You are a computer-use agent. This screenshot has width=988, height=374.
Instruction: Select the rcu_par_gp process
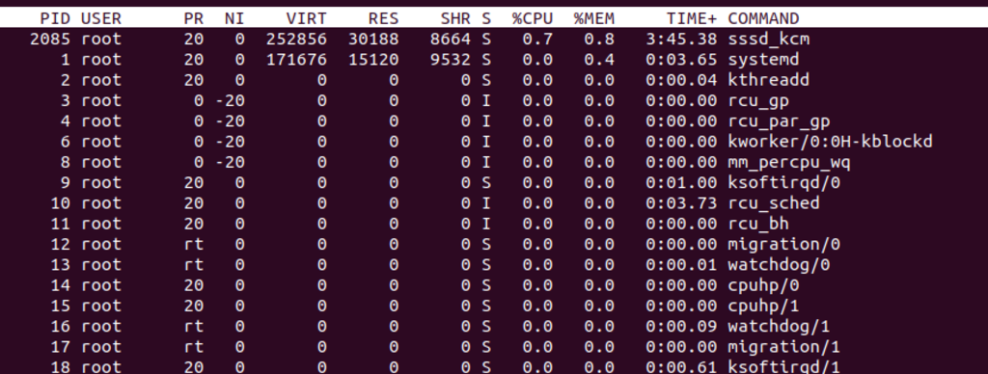779,120
